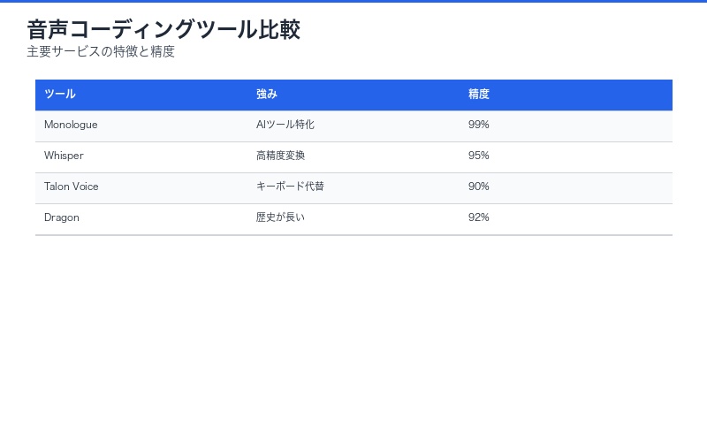This screenshot has width=707, height=442.
Task: Select the 90% accuracy value
Action: click(479, 187)
